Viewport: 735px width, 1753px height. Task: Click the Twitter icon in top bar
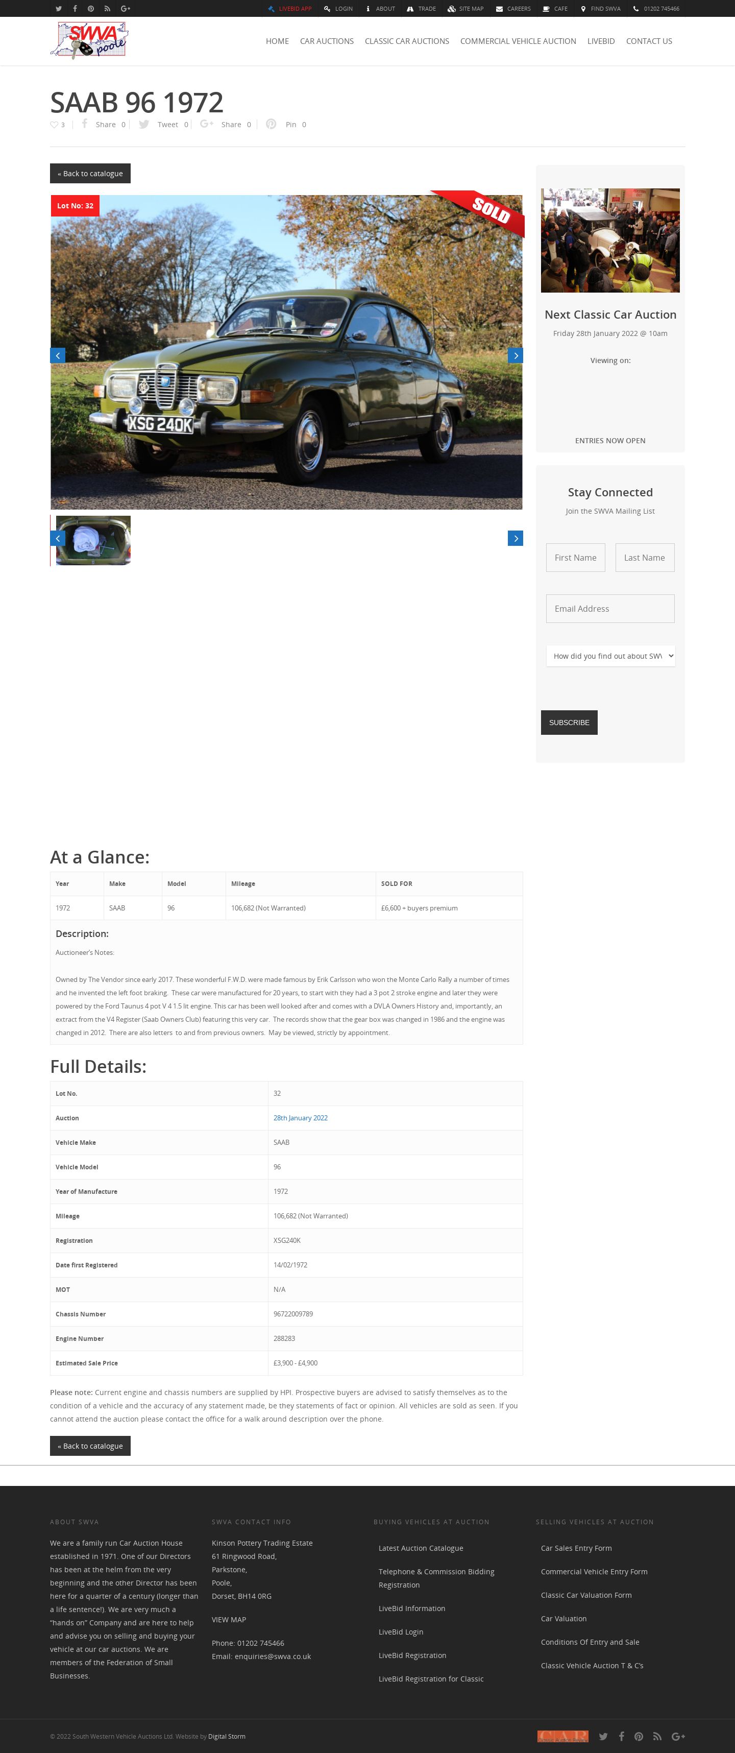59,8
